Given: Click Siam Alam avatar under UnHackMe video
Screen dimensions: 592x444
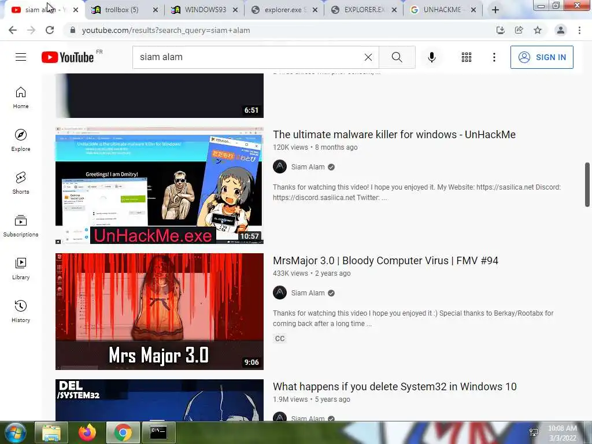Looking at the screenshot, I should pyautogui.click(x=280, y=166).
